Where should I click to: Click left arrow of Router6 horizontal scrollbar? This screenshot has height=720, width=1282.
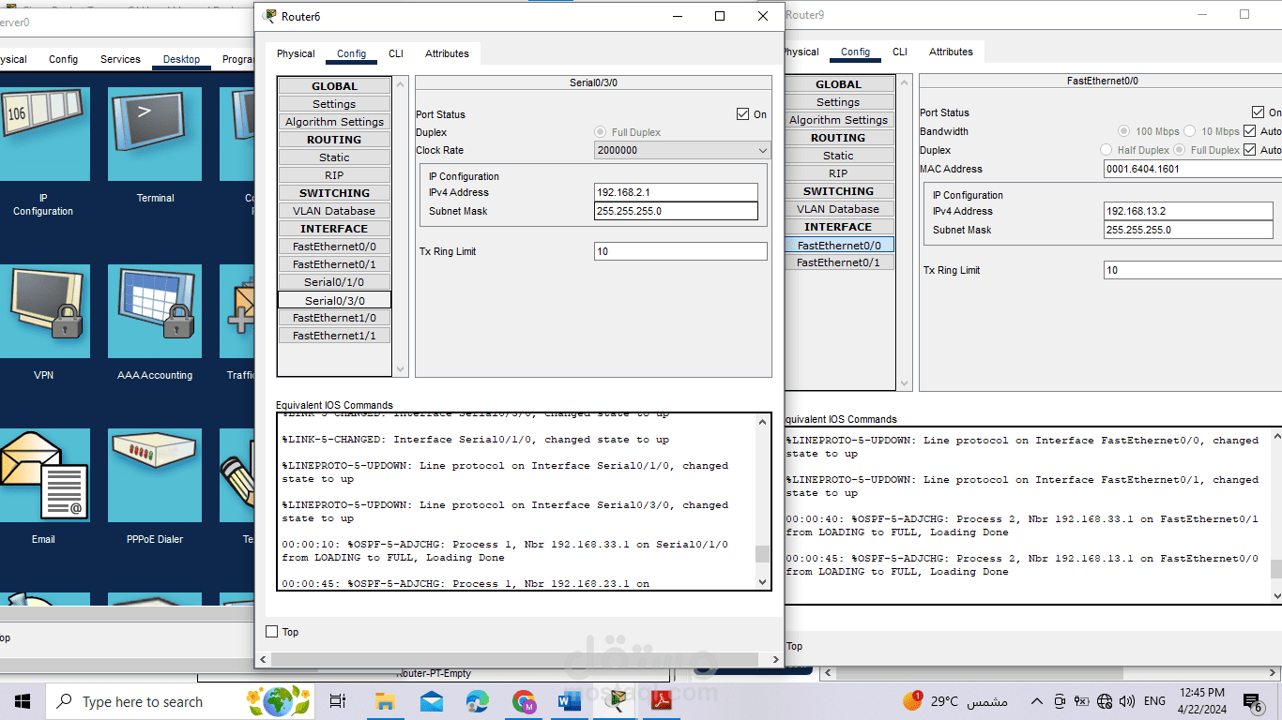coord(263,660)
